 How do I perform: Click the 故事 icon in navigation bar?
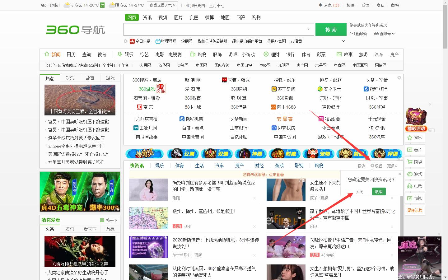pos(339,54)
